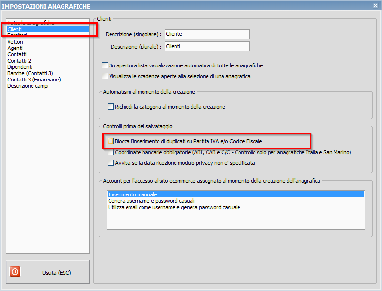382x291 pixels.
Task: Click the Descrizione (singolare) input field
Action: (207, 34)
